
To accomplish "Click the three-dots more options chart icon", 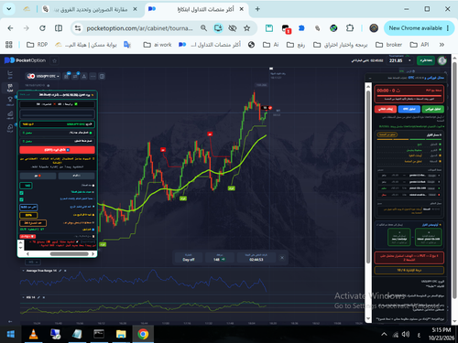I will coord(93,76).
